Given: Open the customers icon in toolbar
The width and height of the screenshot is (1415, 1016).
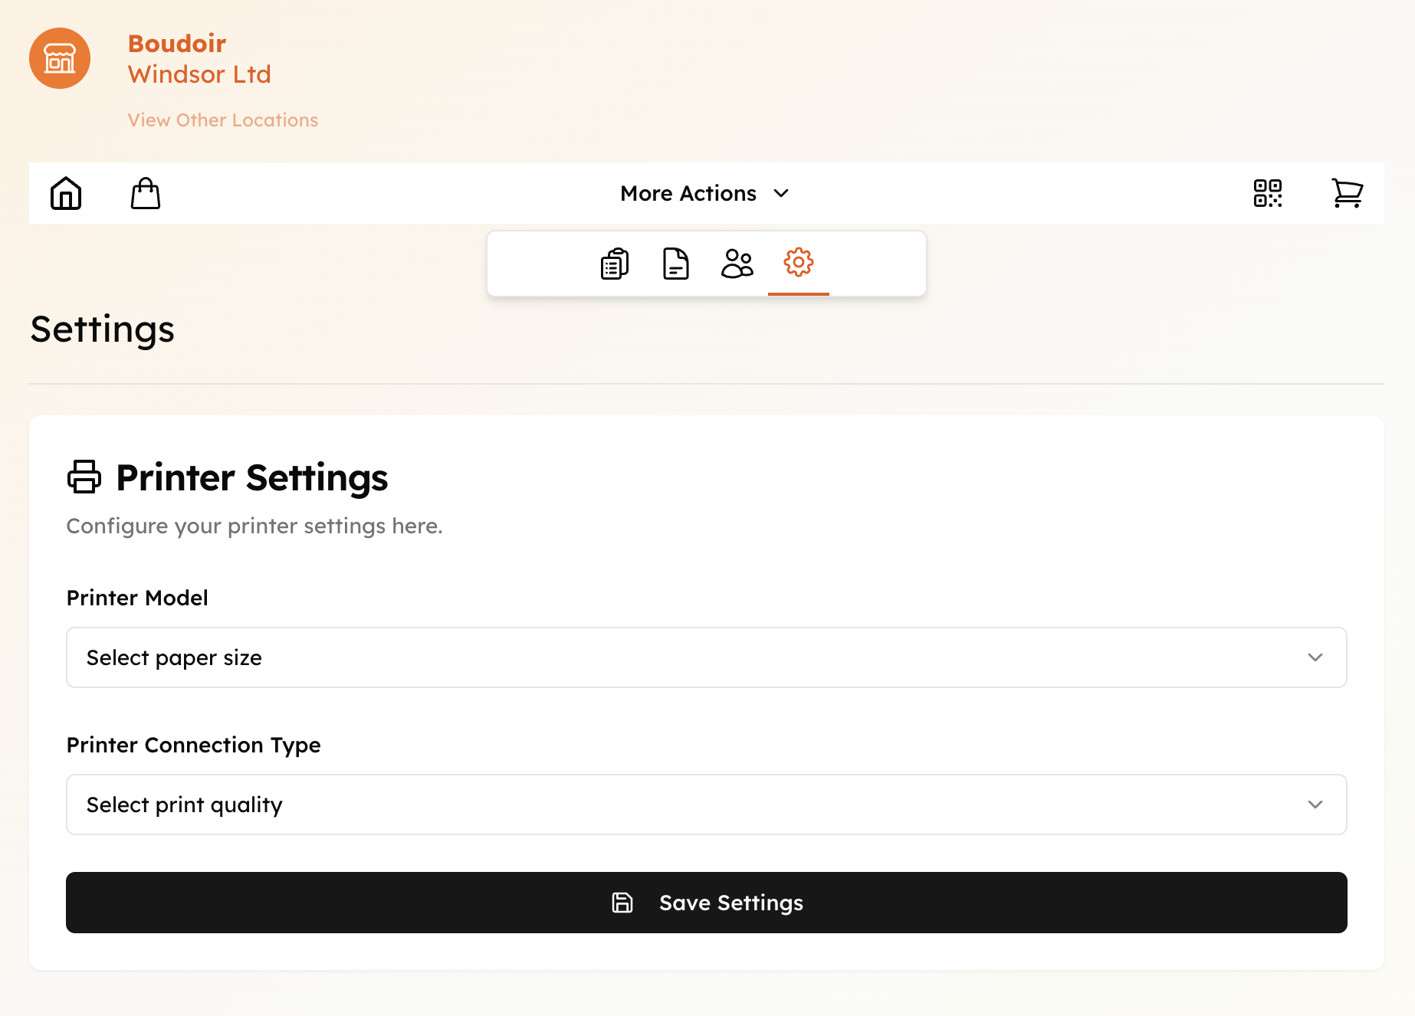Looking at the screenshot, I should [737, 264].
